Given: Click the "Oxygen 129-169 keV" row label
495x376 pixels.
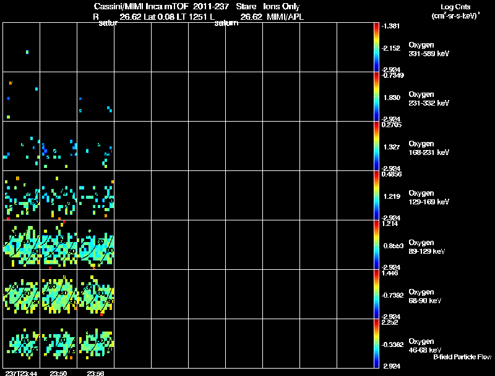Looking at the screenshot, I should click(429, 198).
